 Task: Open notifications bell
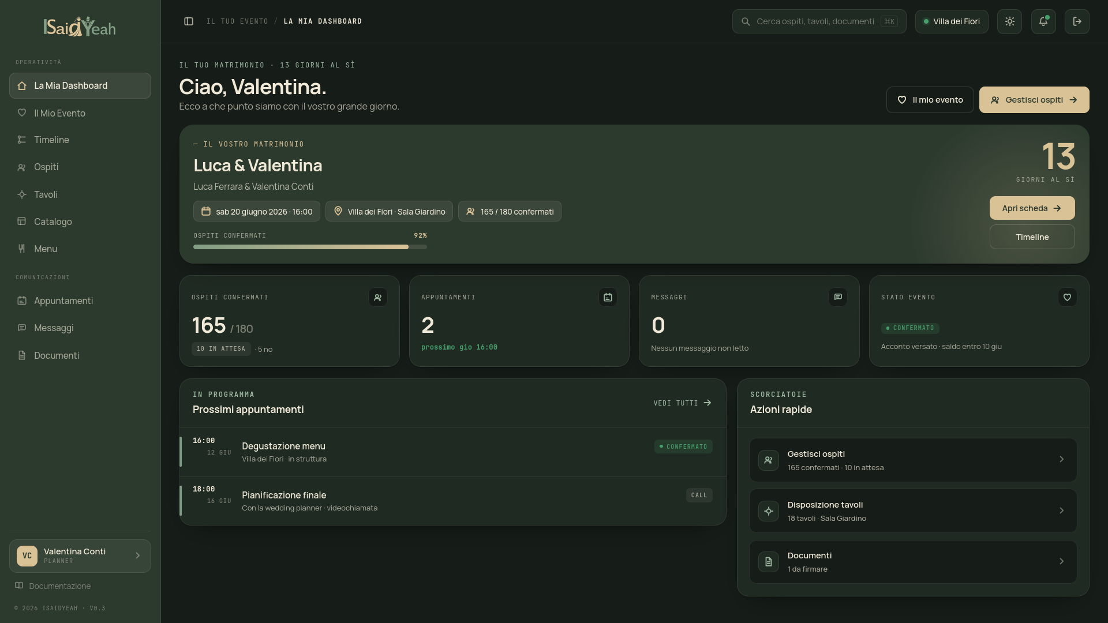(x=1043, y=21)
